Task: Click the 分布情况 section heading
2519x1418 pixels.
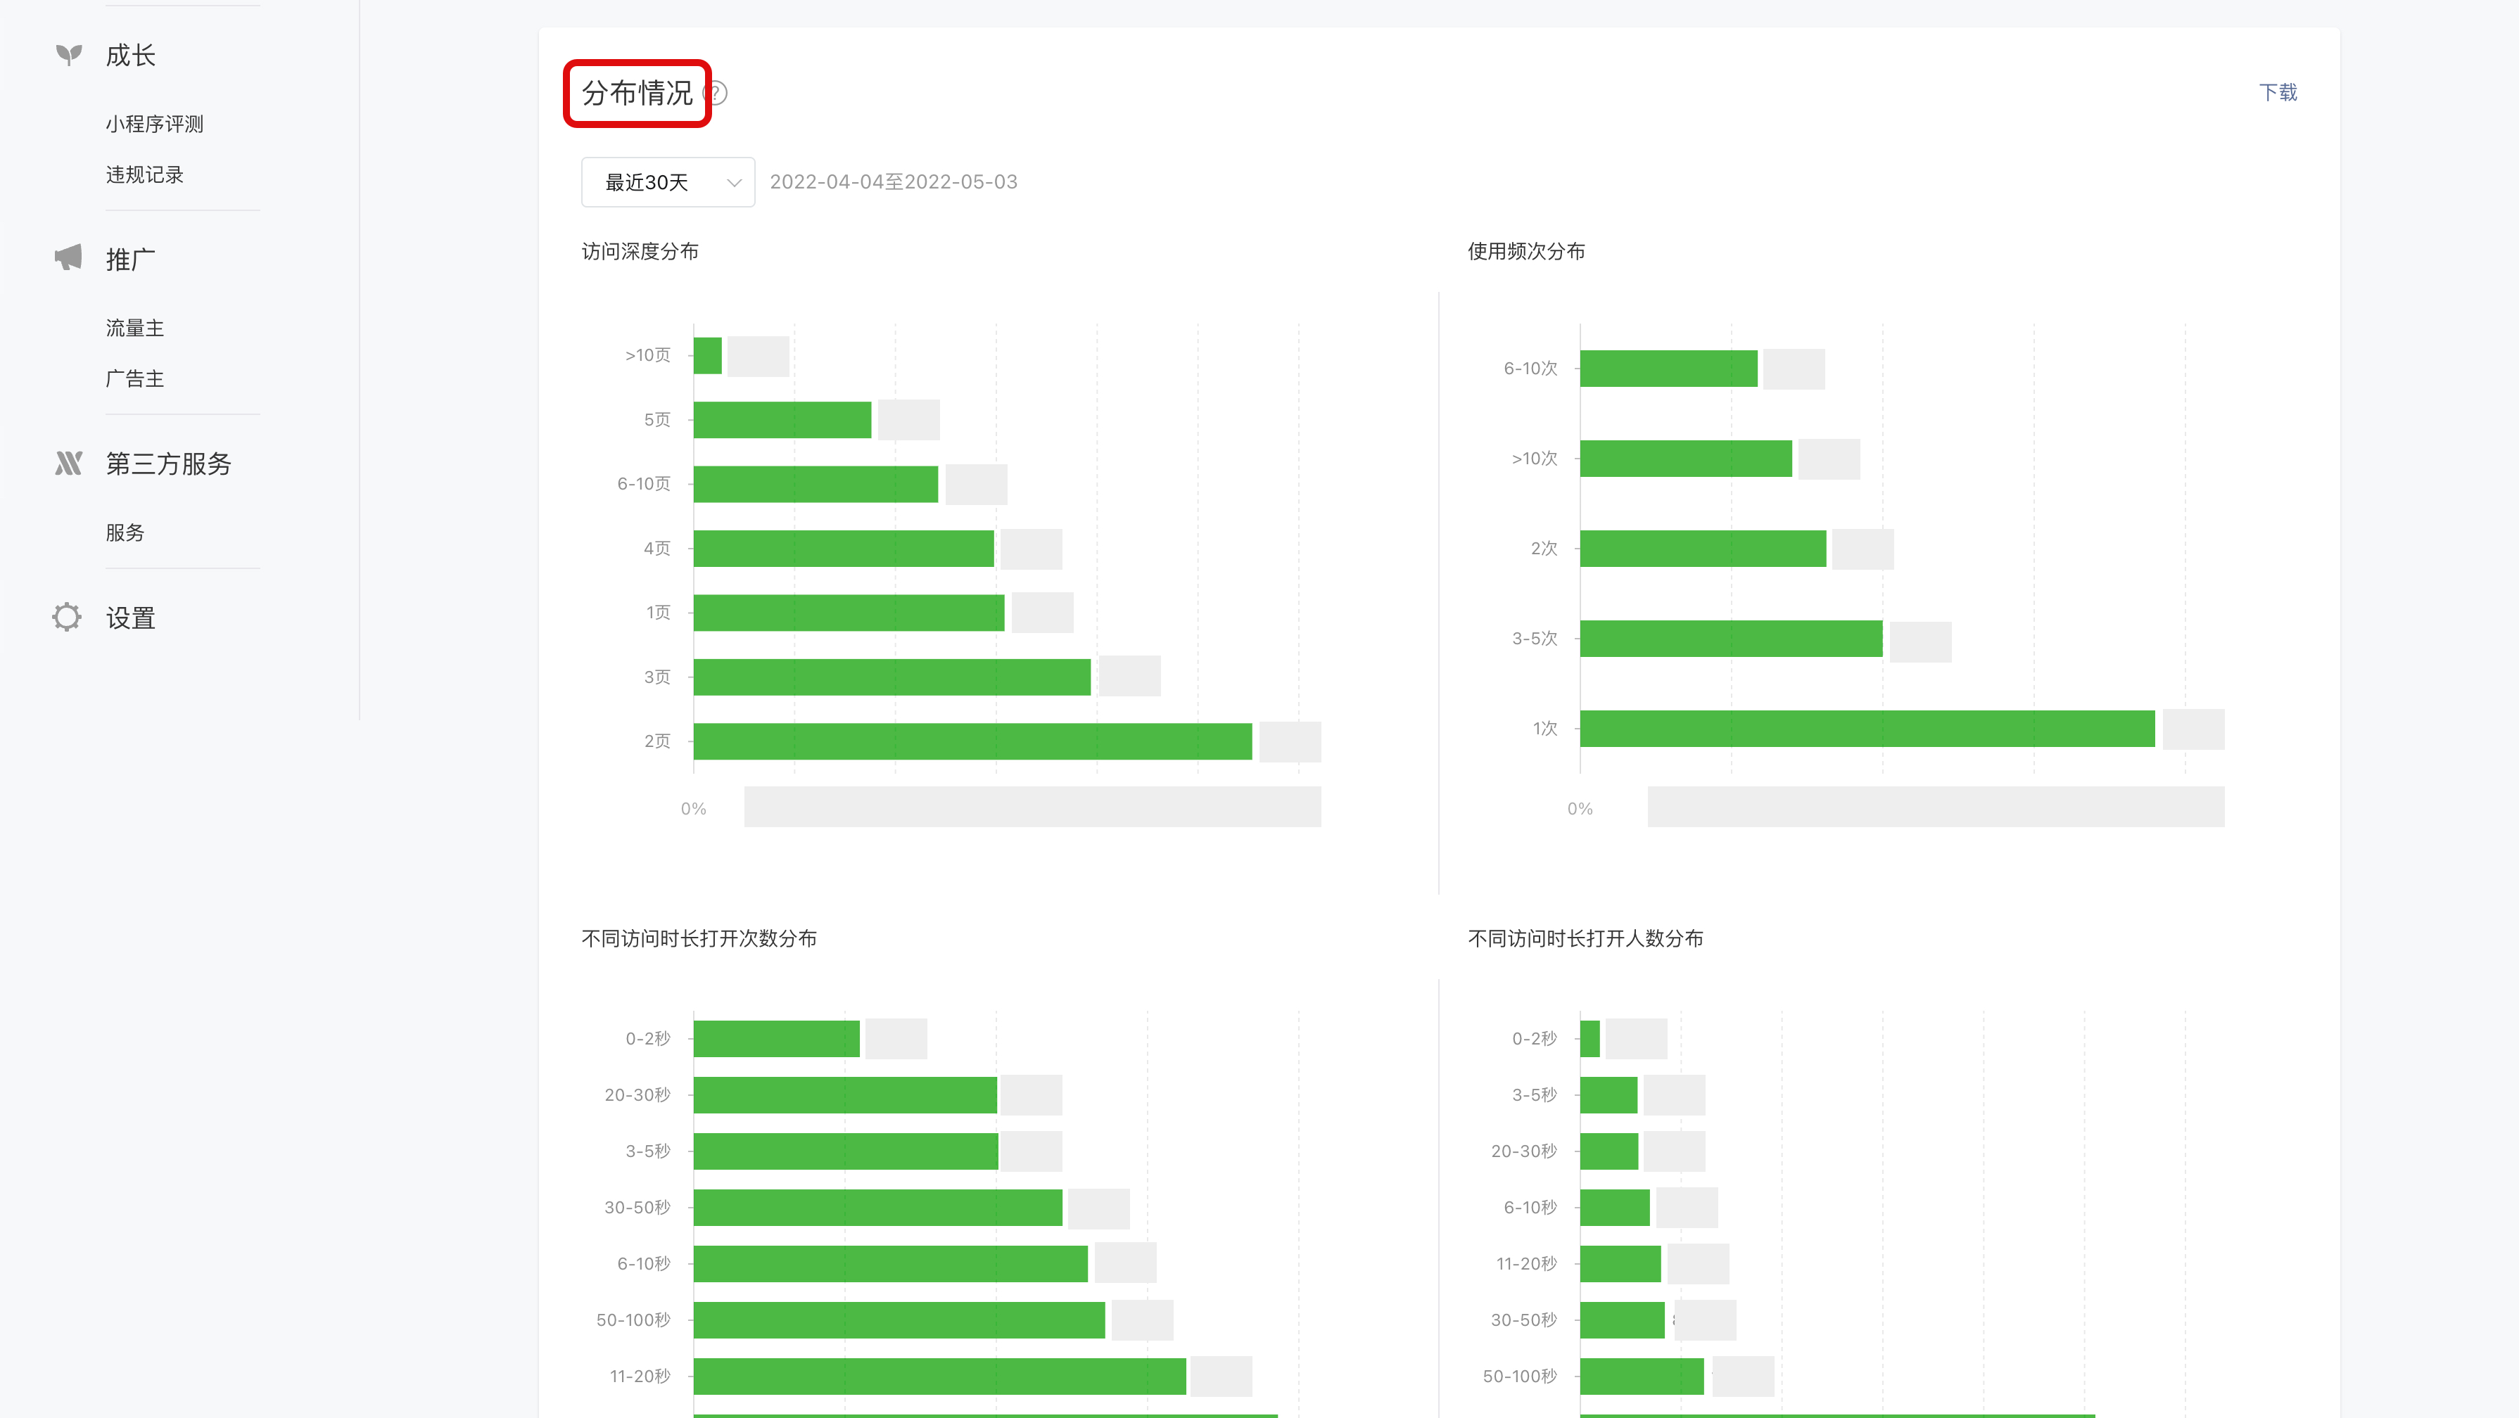Action: click(x=637, y=94)
